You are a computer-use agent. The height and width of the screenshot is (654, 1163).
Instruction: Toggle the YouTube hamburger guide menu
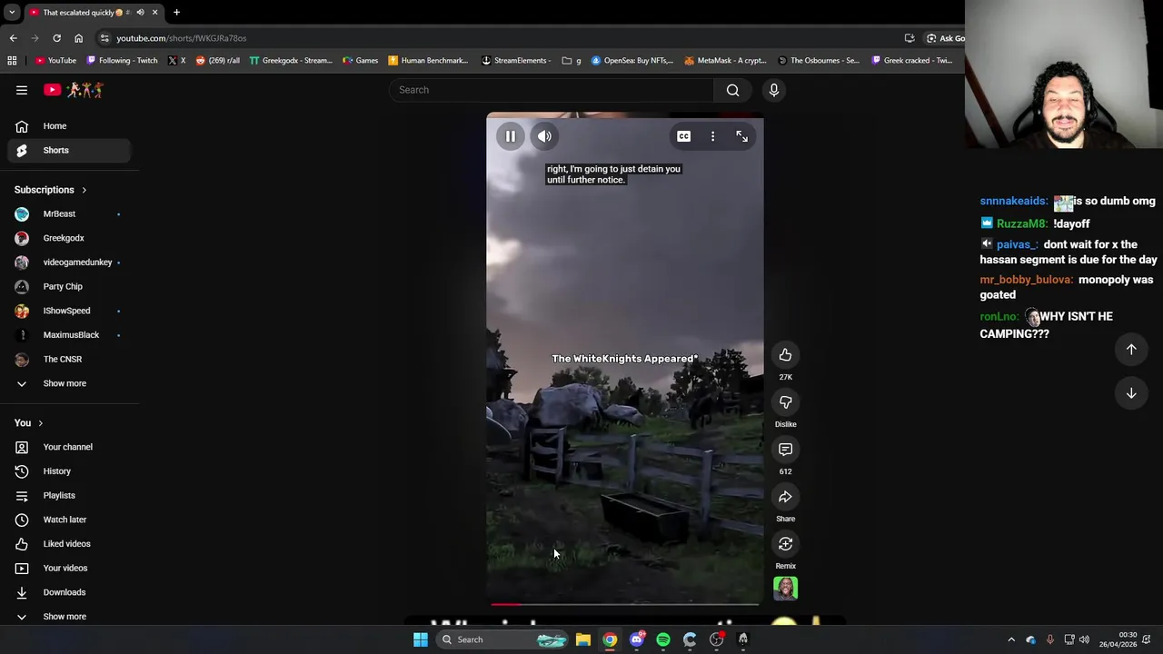pyautogui.click(x=22, y=90)
